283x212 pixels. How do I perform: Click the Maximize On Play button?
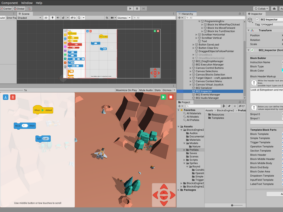pyautogui.click(x=126, y=90)
